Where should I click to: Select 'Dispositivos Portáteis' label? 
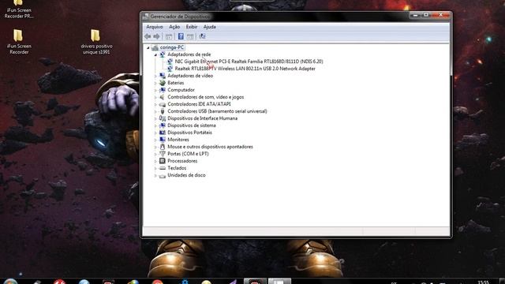point(189,133)
